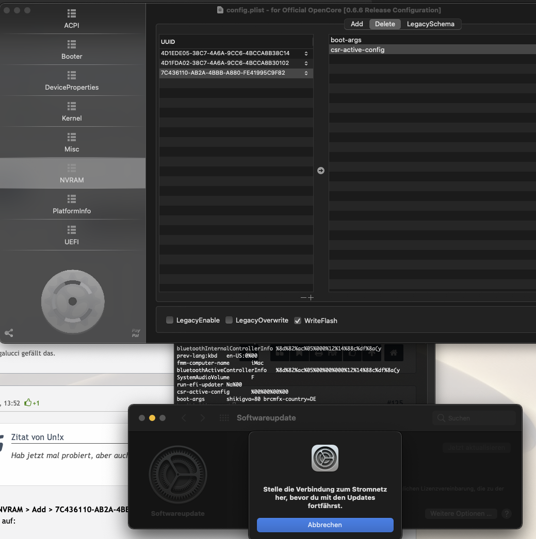This screenshot has width=536, height=539.
Task: Open the PlatformInfo section in sidebar
Action: pyautogui.click(x=72, y=205)
